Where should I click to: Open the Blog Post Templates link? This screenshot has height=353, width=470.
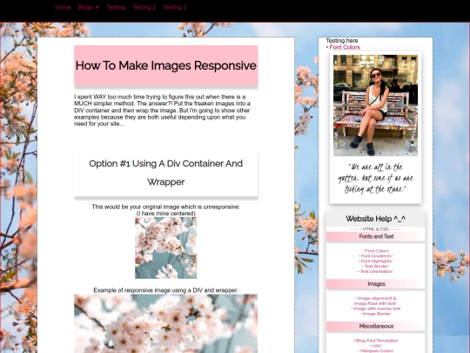pyautogui.click(x=377, y=341)
